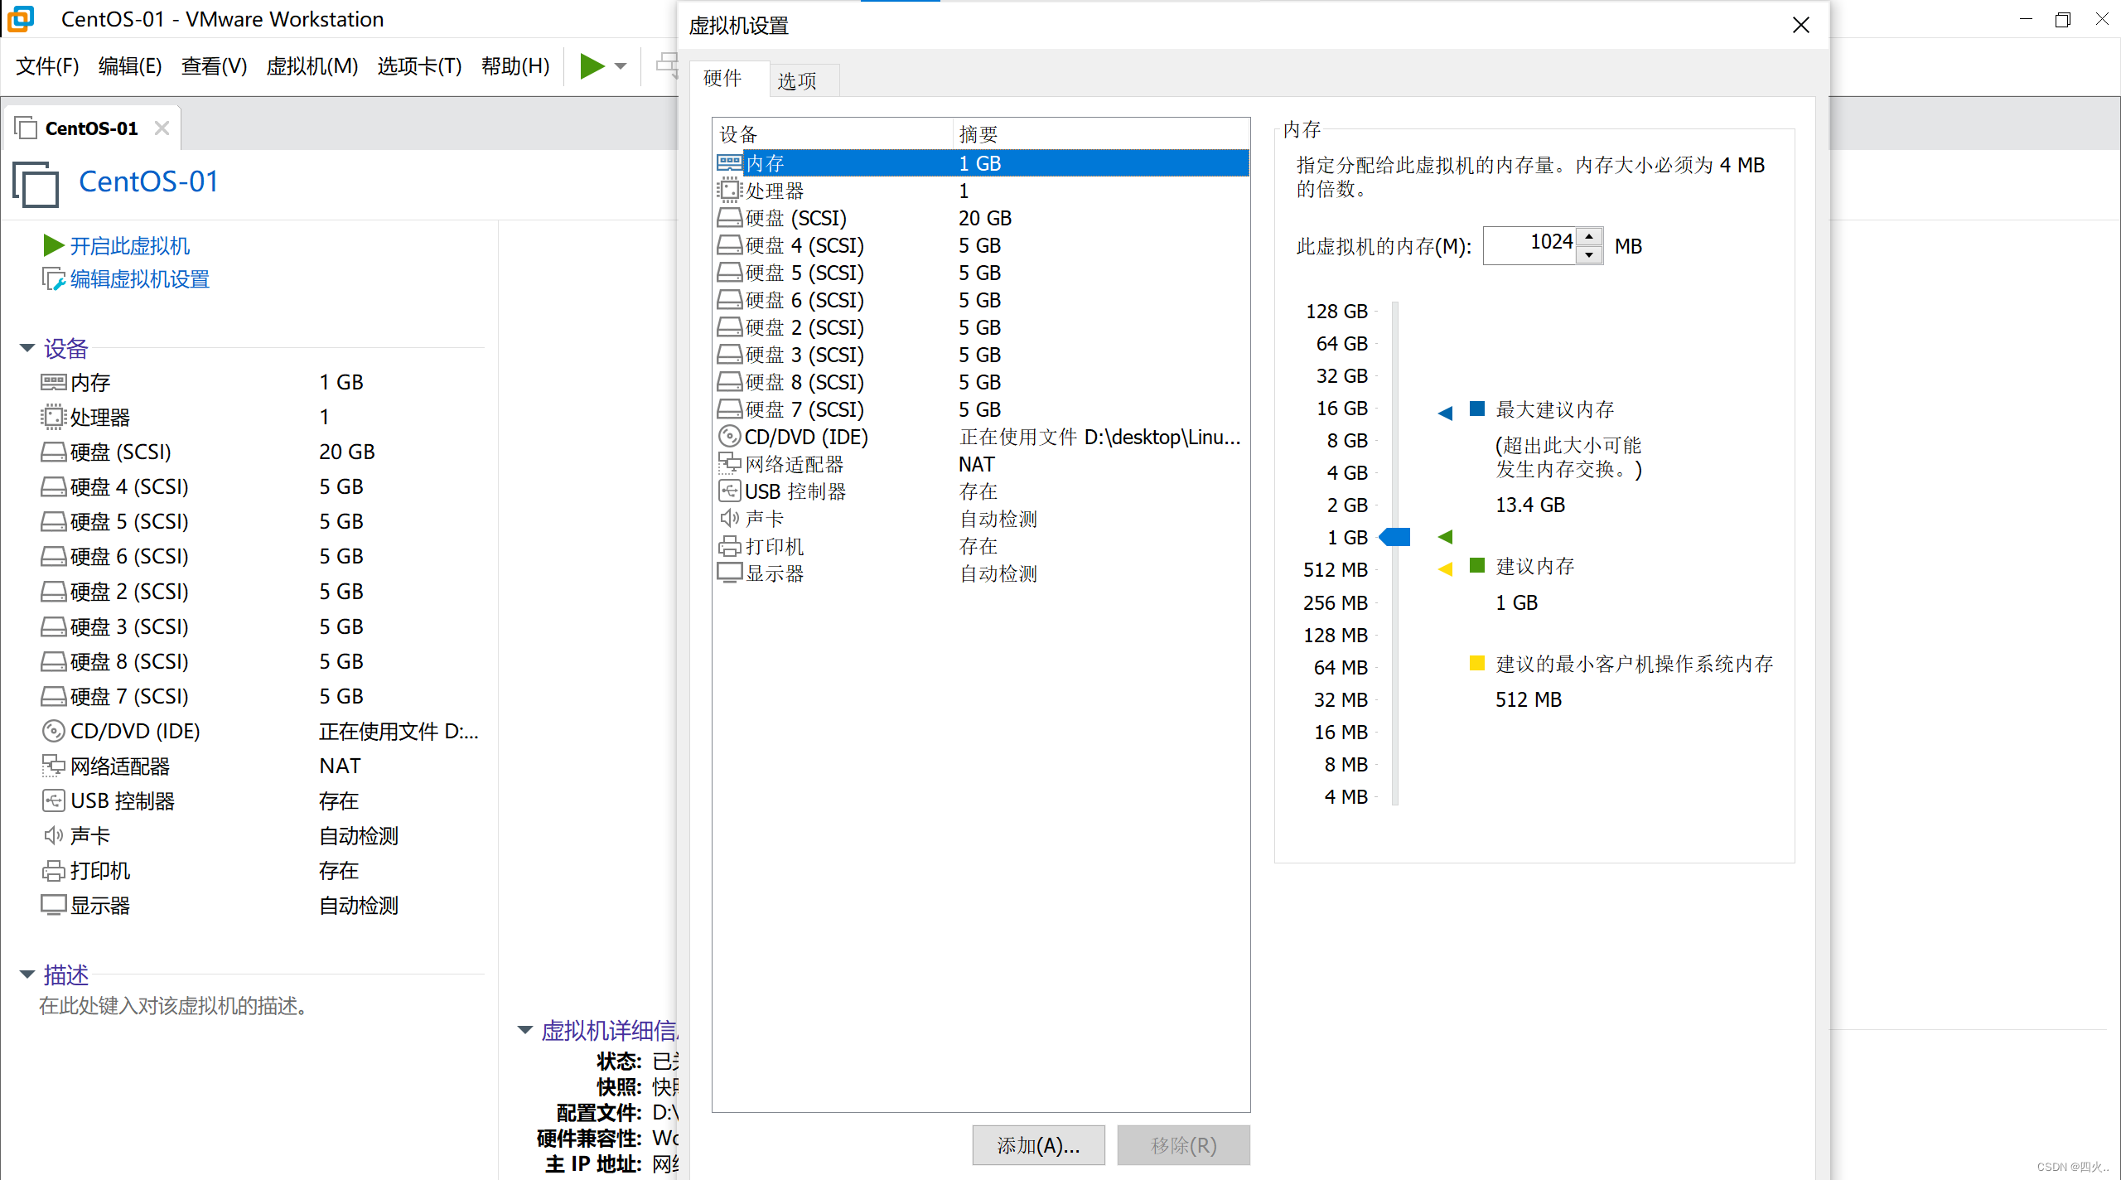Select the CentOS-01 tab

click(92, 128)
